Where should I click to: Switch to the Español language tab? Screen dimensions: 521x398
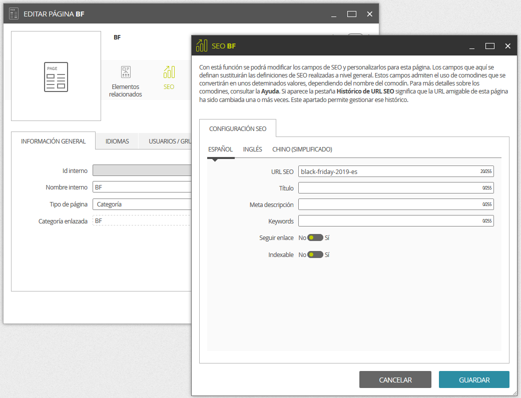[220, 149]
